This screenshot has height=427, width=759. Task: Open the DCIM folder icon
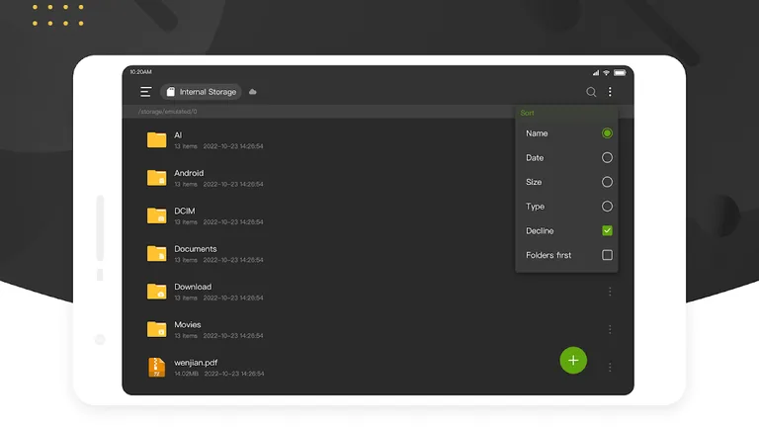[157, 215]
